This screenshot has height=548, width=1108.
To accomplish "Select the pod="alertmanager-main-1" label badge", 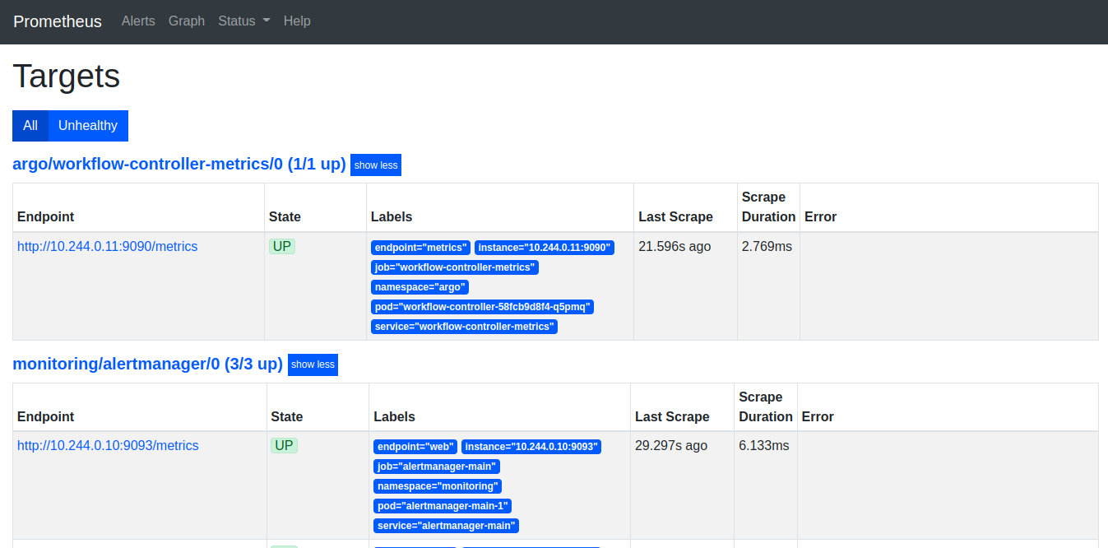I will (442, 505).
